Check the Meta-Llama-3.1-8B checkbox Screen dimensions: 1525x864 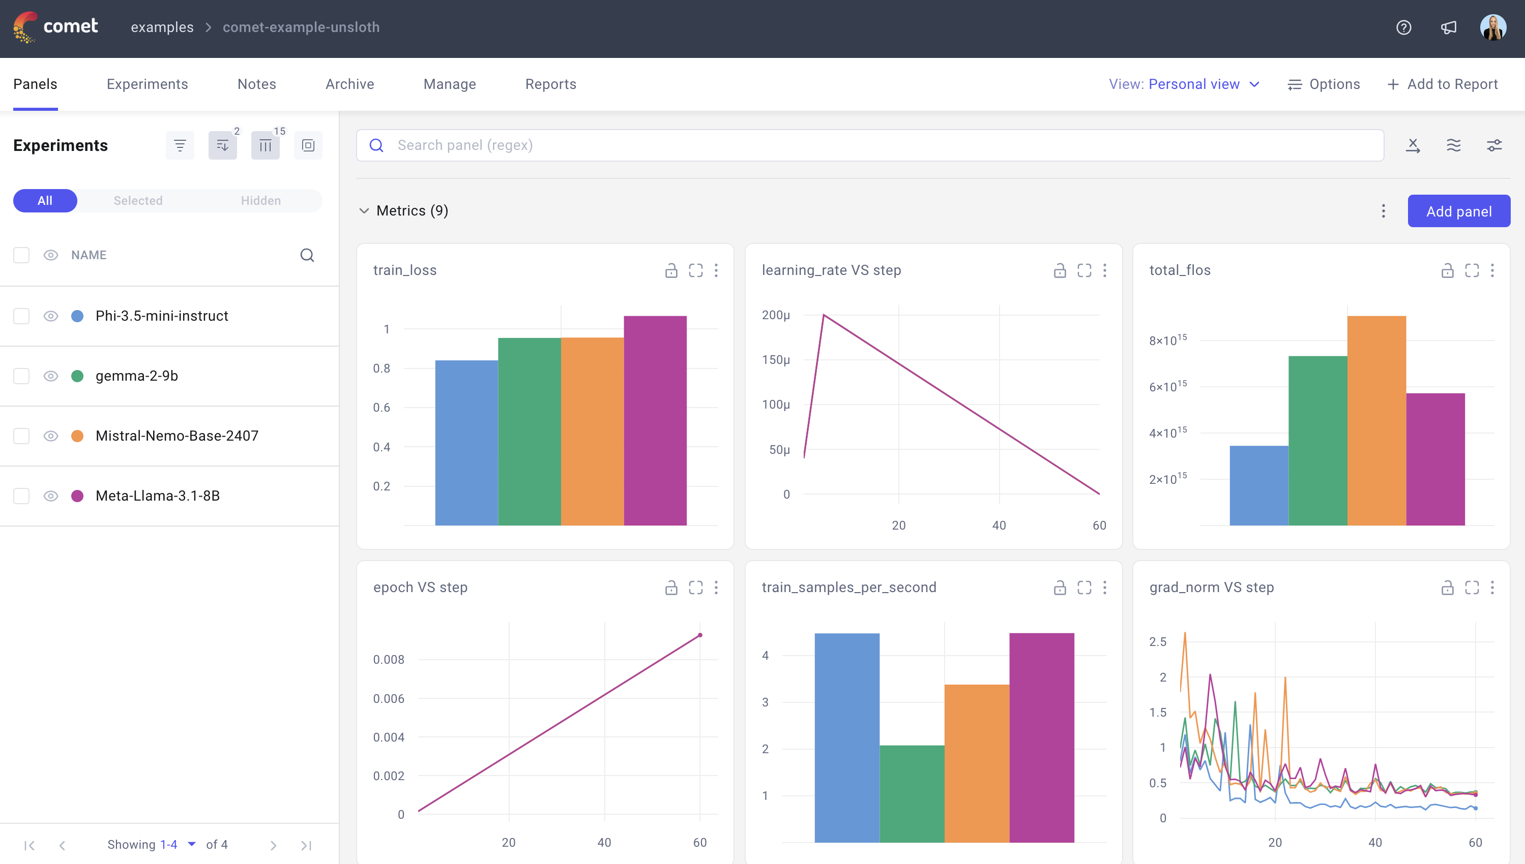coord(21,496)
